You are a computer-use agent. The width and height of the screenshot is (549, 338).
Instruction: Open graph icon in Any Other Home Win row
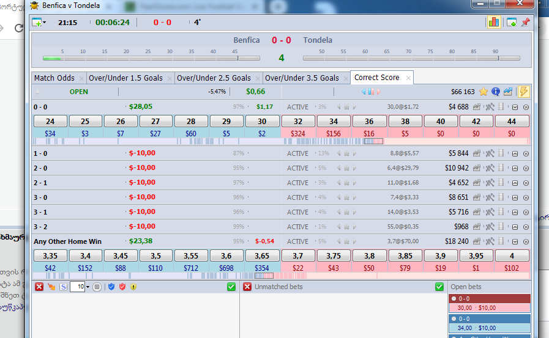(x=477, y=241)
